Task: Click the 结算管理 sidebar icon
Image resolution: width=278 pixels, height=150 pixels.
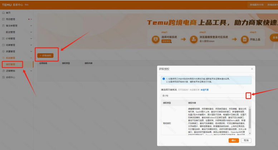Action: tap(3, 45)
